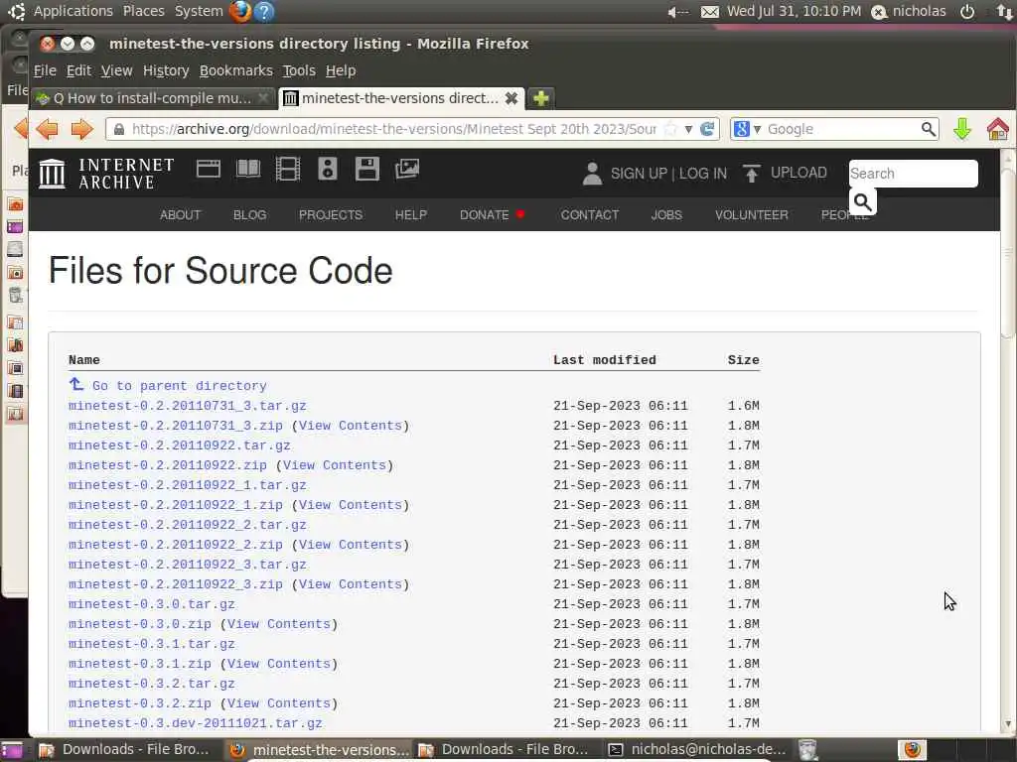Open the Internet Archive software floppy icon
Screen dimensions: 1017x762
[x=367, y=169]
